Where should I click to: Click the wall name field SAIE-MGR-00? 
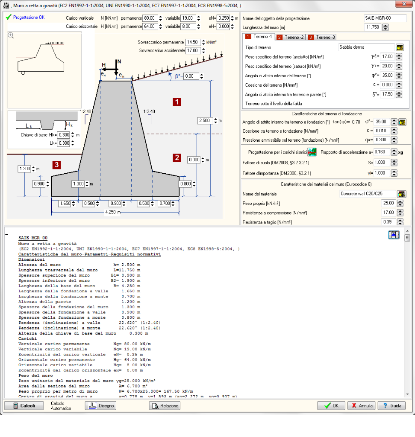pos(385,18)
